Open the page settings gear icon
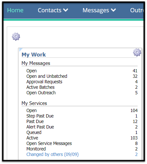The image size is (147, 164). click(16, 36)
